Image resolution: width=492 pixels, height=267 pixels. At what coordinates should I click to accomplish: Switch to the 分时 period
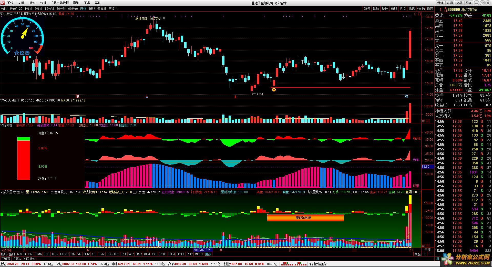(4, 9)
